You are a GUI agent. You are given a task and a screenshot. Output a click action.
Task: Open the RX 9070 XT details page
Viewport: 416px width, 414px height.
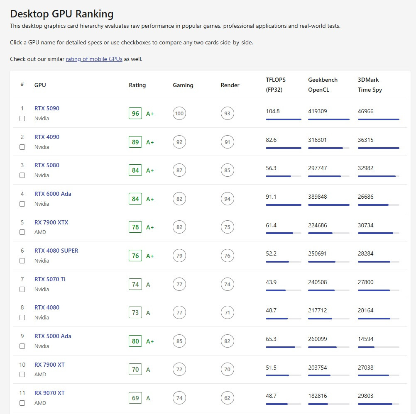[49, 393]
